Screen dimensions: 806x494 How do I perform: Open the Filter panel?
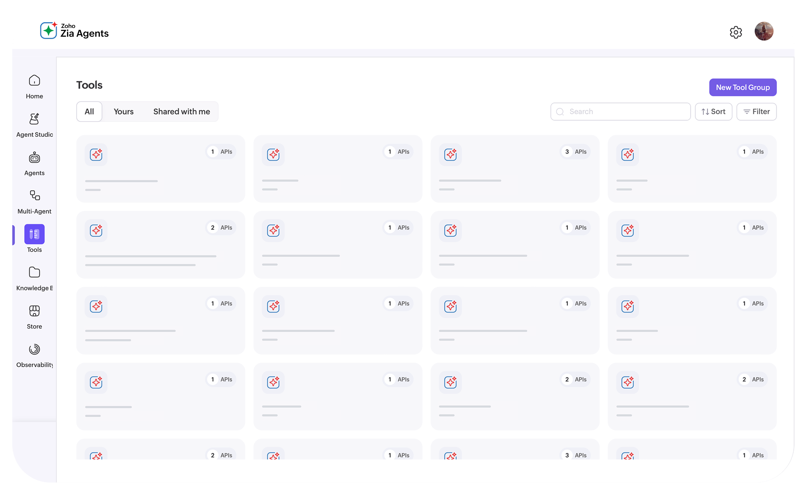point(756,111)
